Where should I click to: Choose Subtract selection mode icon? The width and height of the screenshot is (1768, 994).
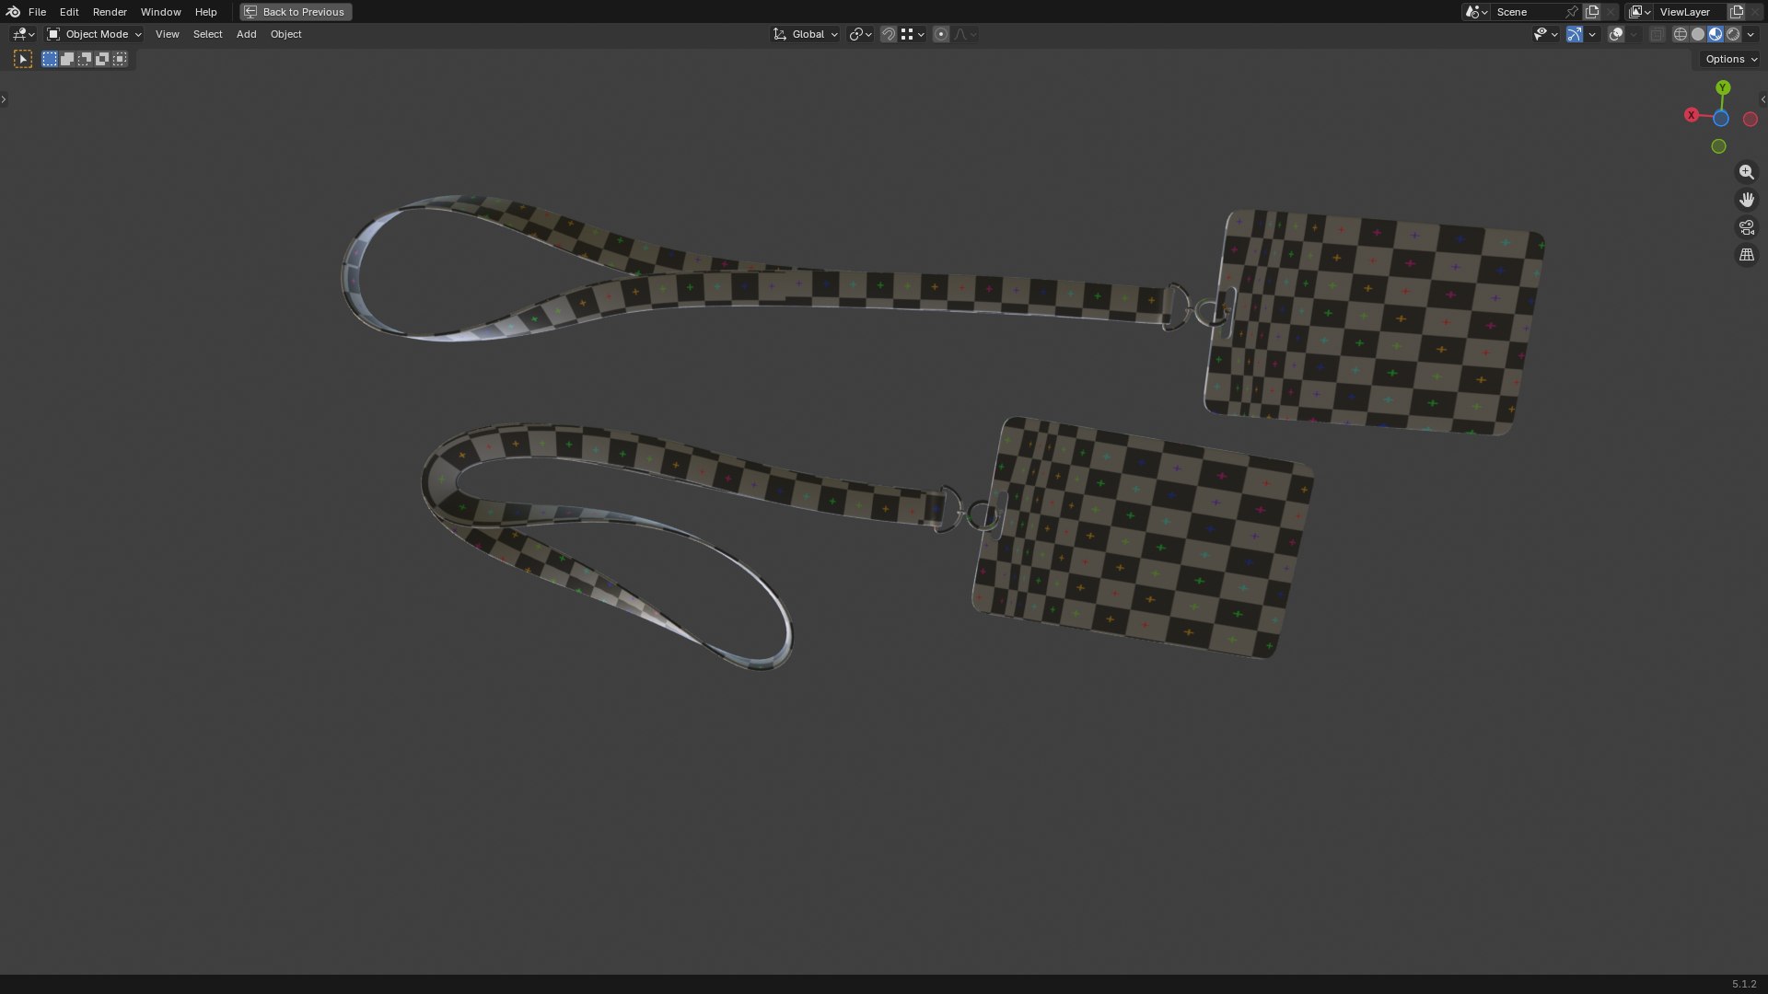tap(85, 59)
